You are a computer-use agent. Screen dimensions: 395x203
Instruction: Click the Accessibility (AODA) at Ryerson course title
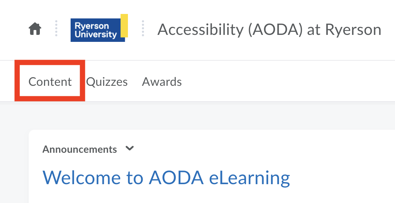(x=269, y=30)
